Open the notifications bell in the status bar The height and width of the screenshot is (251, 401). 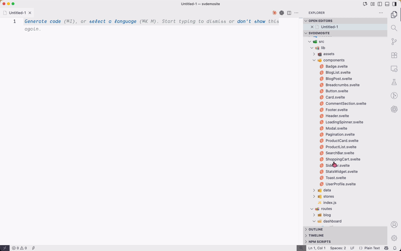[x=395, y=248]
